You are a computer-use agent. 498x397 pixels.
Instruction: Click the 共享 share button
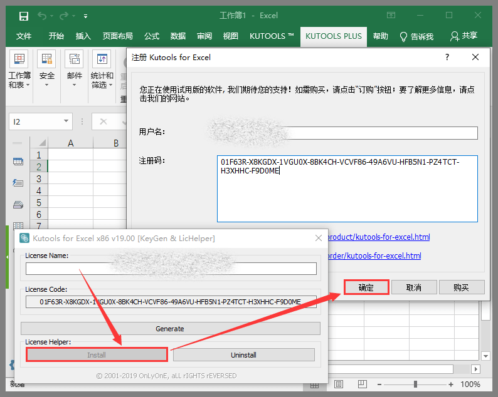pos(464,36)
